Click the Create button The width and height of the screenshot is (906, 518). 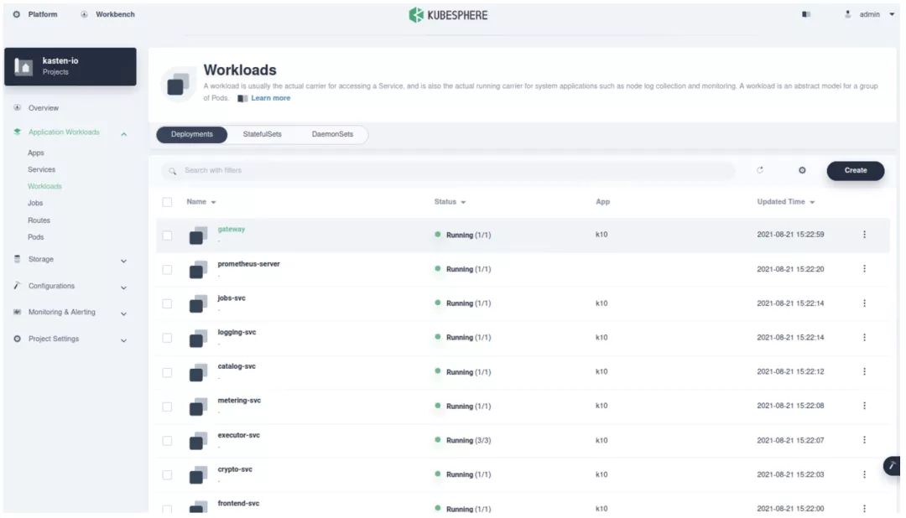pyautogui.click(x=855, y=170)
